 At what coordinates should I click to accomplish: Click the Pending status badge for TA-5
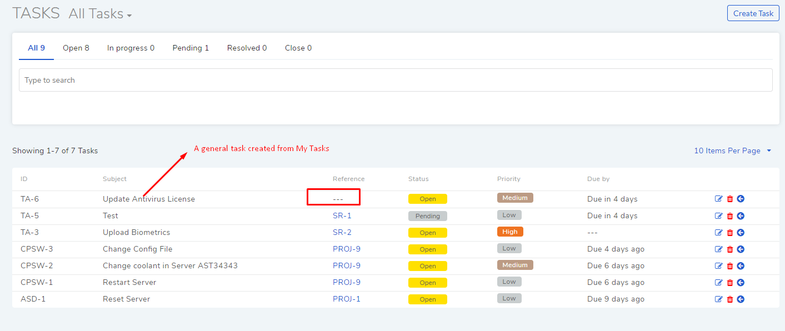pos(428,216)
